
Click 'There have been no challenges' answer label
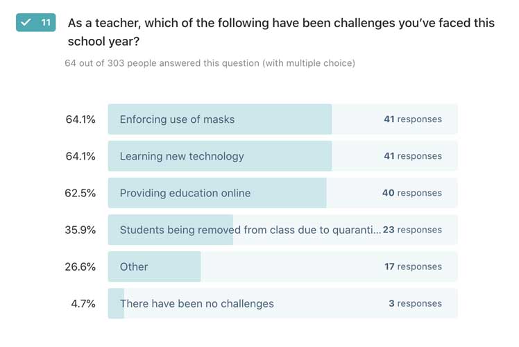tap(197, 303)
